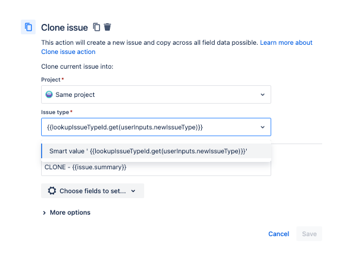This screenshot has height=257, width=351.
Task: Select the Smart value lookupIssueTypeId option
Action: click(x=156, y=151)
